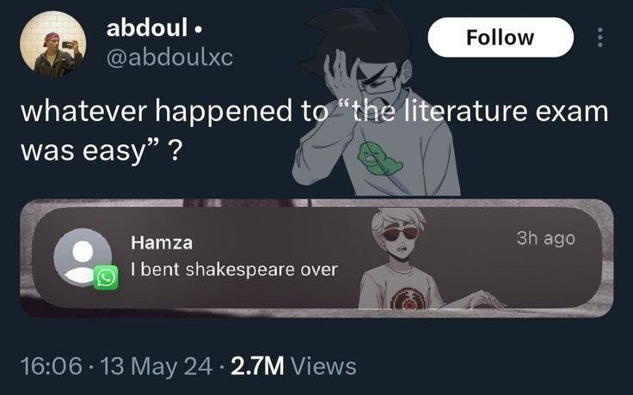Select the message "I bent shakespeare over"
The width and height of the screenshot is (633, 395).
point(234,270)
